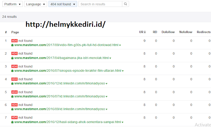Expand arrow after sinopsis-episode-terakhir-film-uttaran URL
Image resolution: width=211 pixels, height=127 pixels.
(x=123, y=71)
